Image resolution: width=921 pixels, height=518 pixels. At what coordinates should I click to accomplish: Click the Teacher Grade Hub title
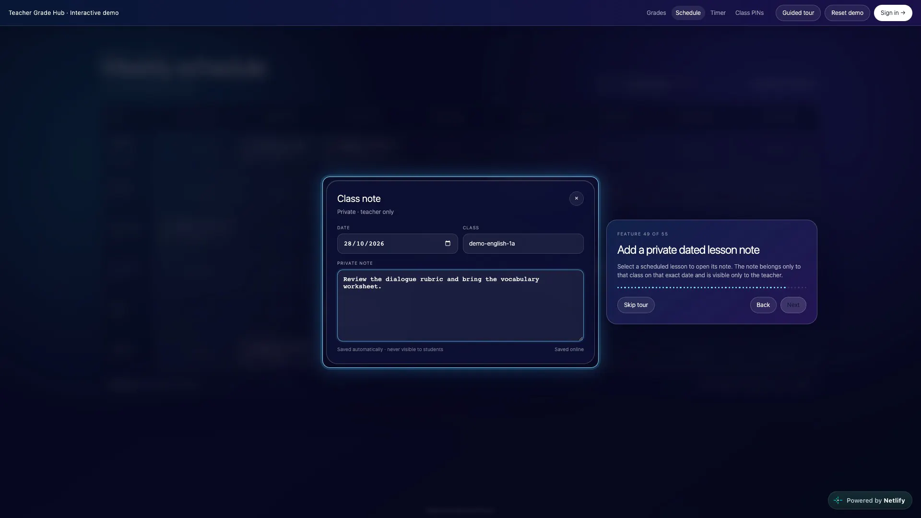(63, 13)
